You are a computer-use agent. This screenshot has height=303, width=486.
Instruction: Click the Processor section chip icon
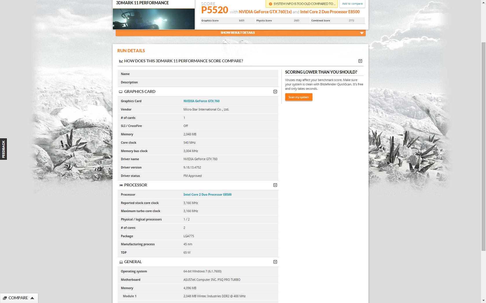coord(121,185)
